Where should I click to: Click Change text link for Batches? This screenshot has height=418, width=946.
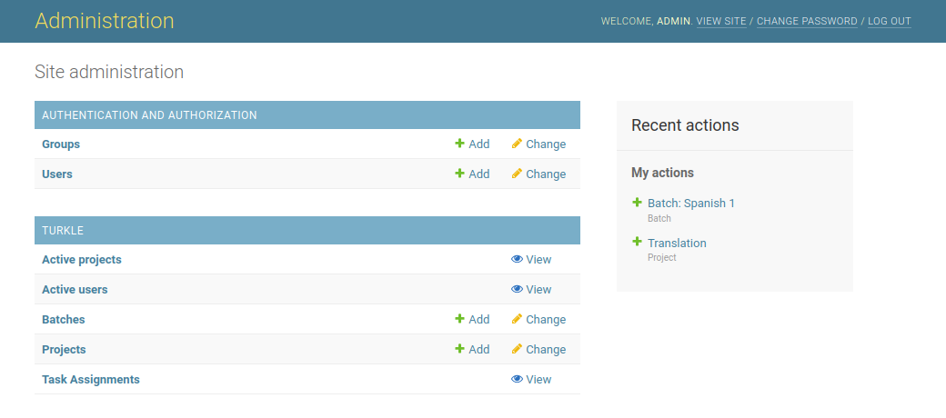546,320
